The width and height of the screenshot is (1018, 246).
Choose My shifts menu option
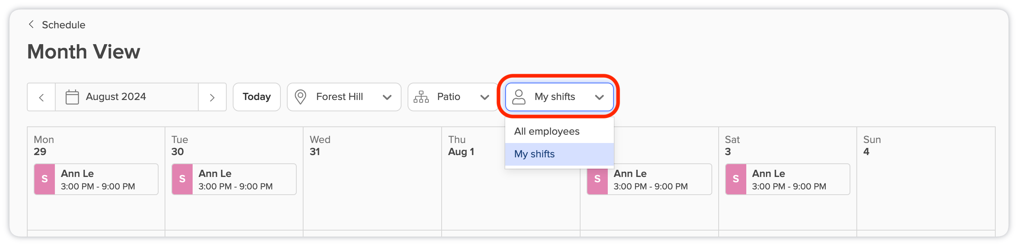point(559,154)
